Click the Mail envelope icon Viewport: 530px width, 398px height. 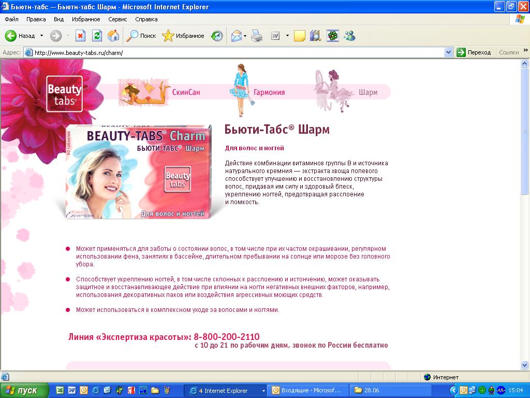(x=236, y=36)
